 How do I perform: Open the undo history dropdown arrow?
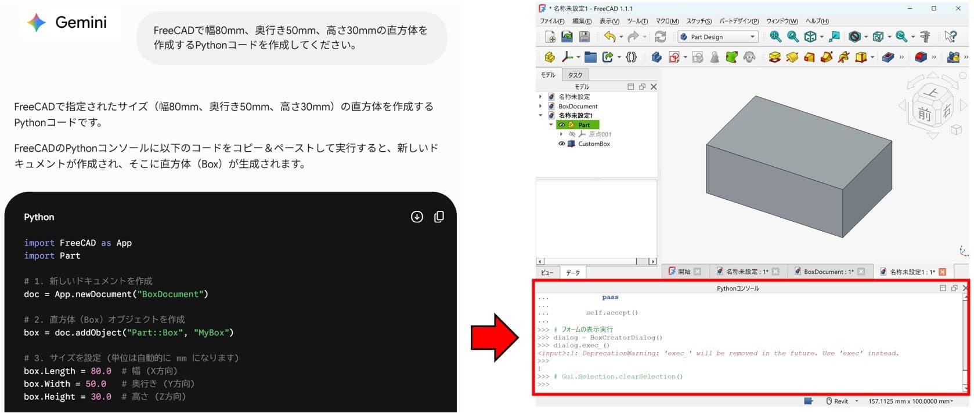(621, 38)
